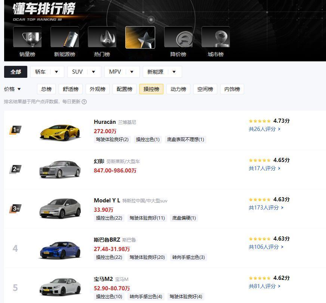Image resolution: width=326 pixels, height=303 pixels.
Task: Switch to the 动力榜 tab
Action: 178,89
